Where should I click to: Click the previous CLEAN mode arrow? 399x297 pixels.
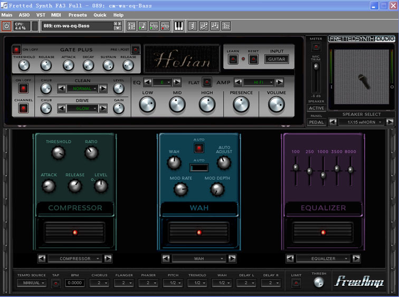click(61, 89)
